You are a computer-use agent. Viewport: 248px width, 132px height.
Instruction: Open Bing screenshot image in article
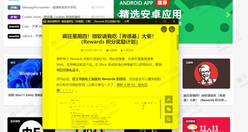click(109, 113)
